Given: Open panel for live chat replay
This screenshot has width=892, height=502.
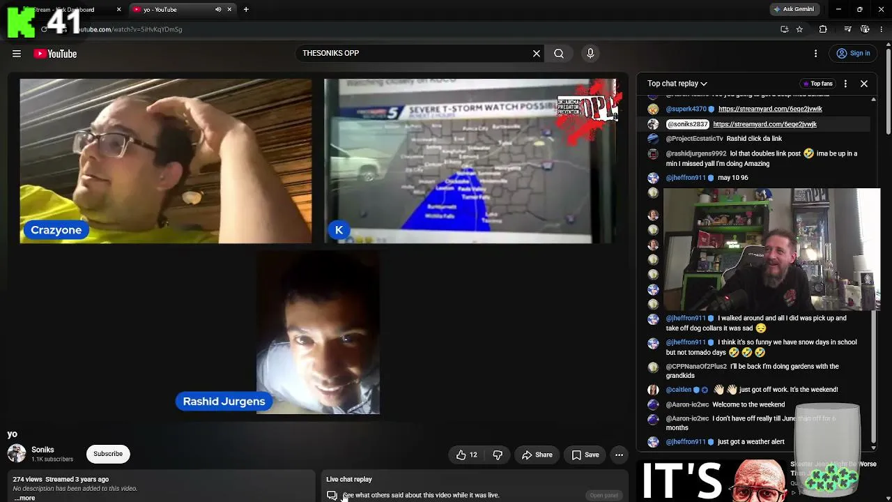Looking at the screenshot, I should (603, 496).
